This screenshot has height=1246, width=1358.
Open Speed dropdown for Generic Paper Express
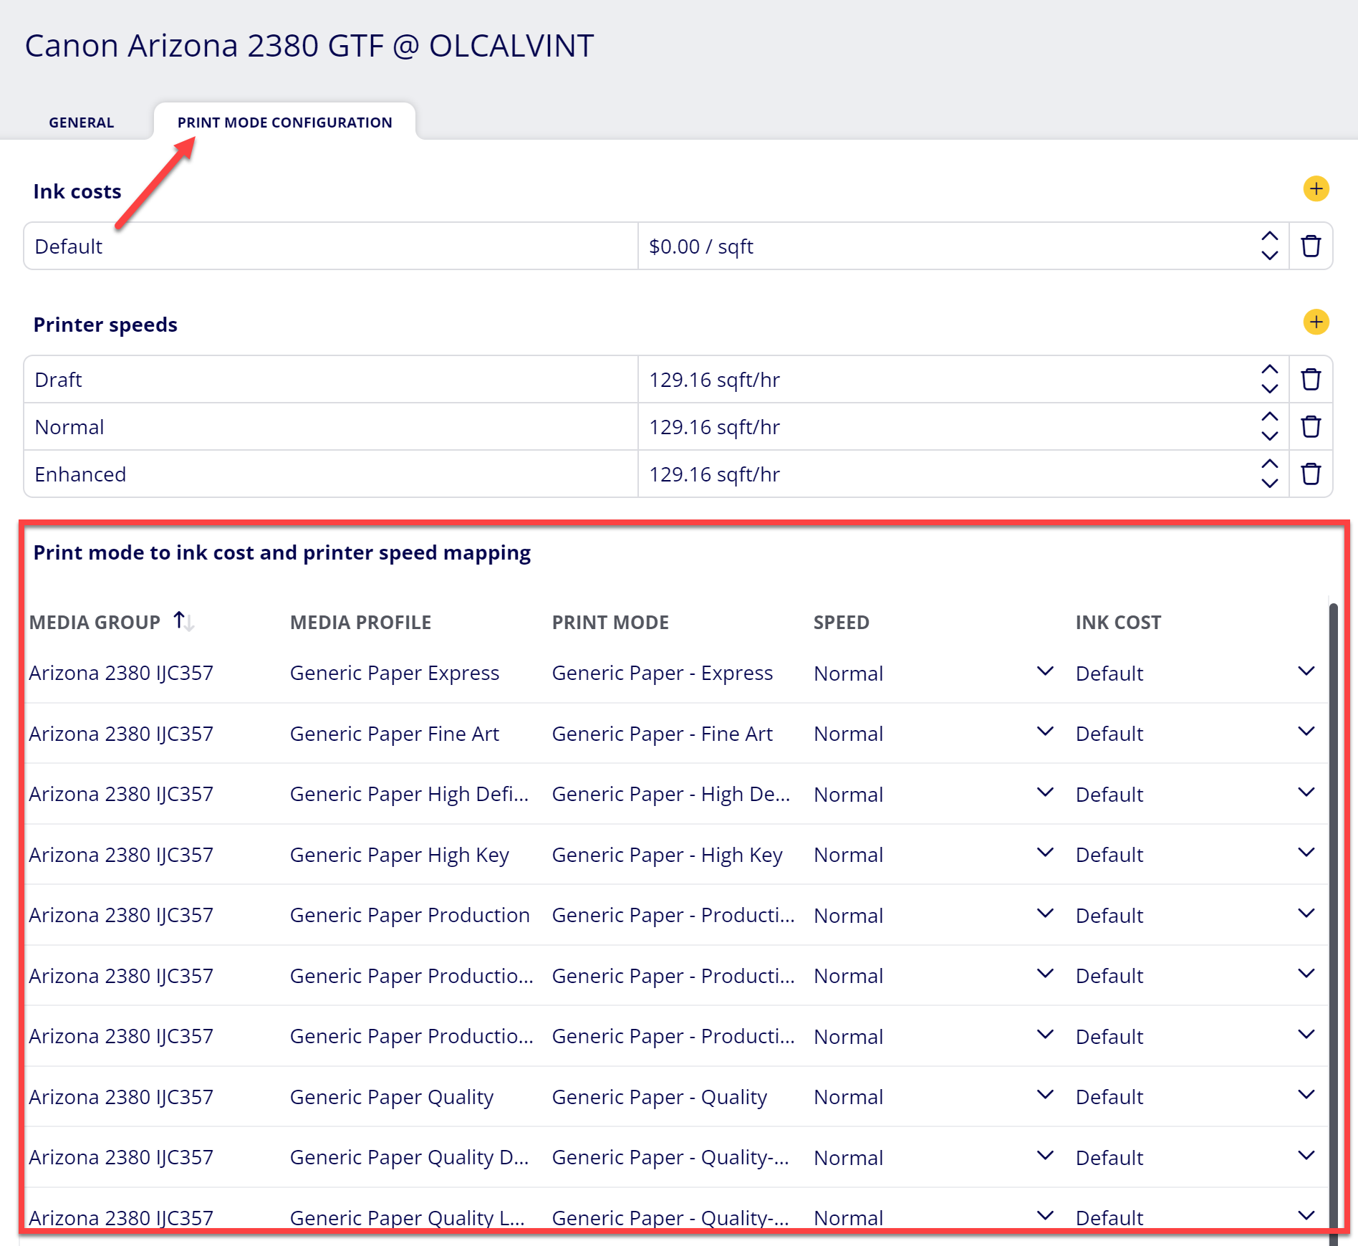pyautogui.click(x=1045, y=672)
